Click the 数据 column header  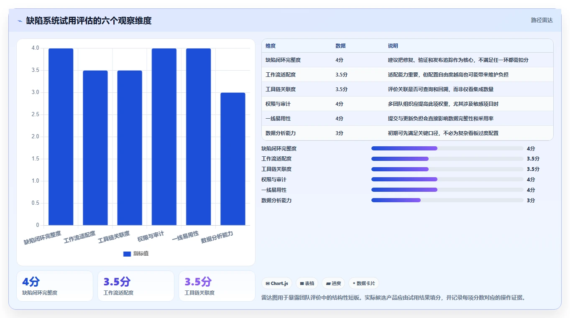[x=340, y=46]
